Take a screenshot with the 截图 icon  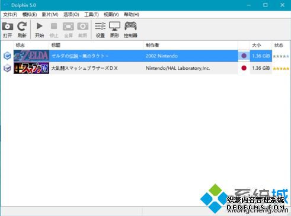pos(83,30)
